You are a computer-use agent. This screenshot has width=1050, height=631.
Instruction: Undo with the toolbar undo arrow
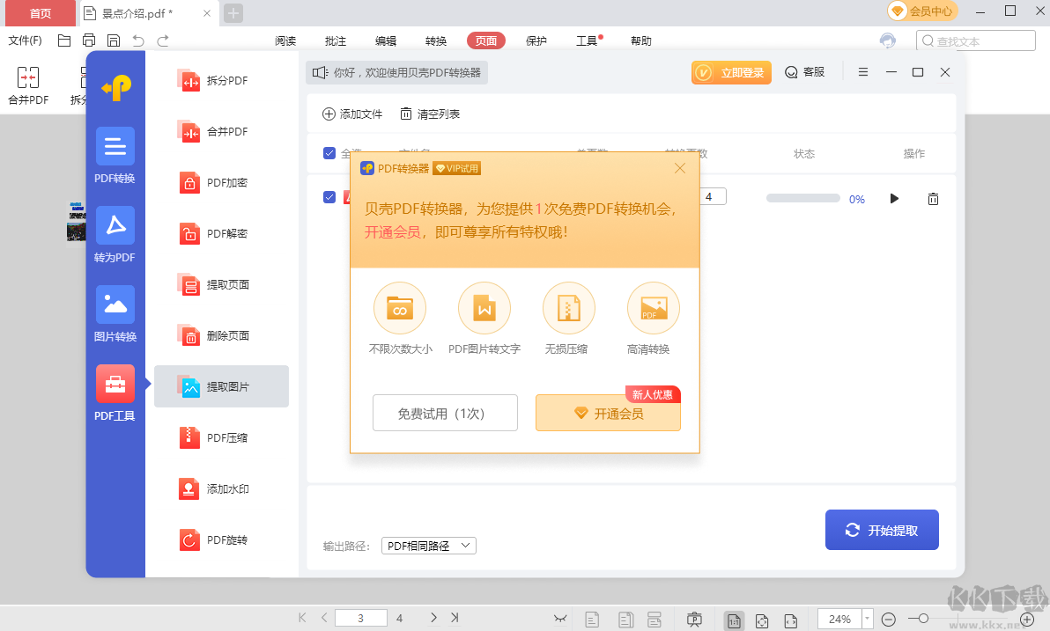(138, 40)
